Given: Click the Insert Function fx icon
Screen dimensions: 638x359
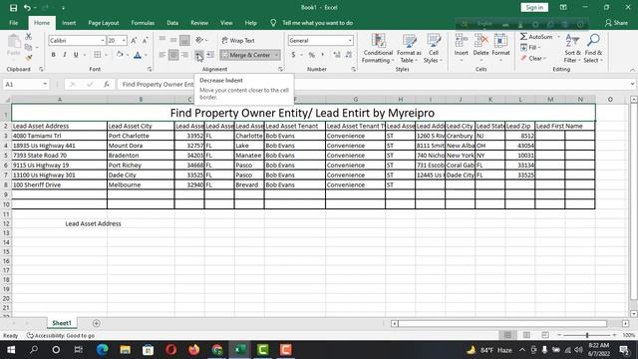Looking at the screenshot, I should pos(107,84).
